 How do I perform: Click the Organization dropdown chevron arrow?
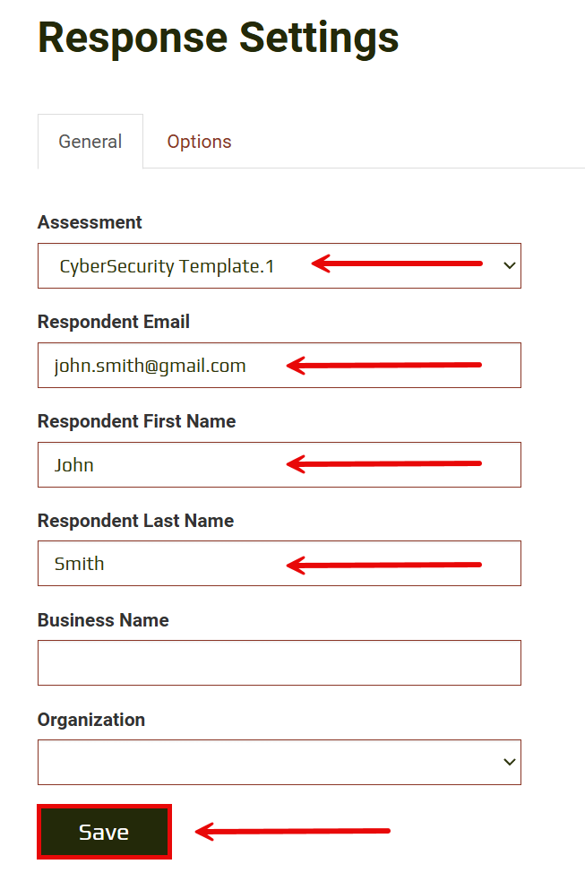click(x=509, y=762)
